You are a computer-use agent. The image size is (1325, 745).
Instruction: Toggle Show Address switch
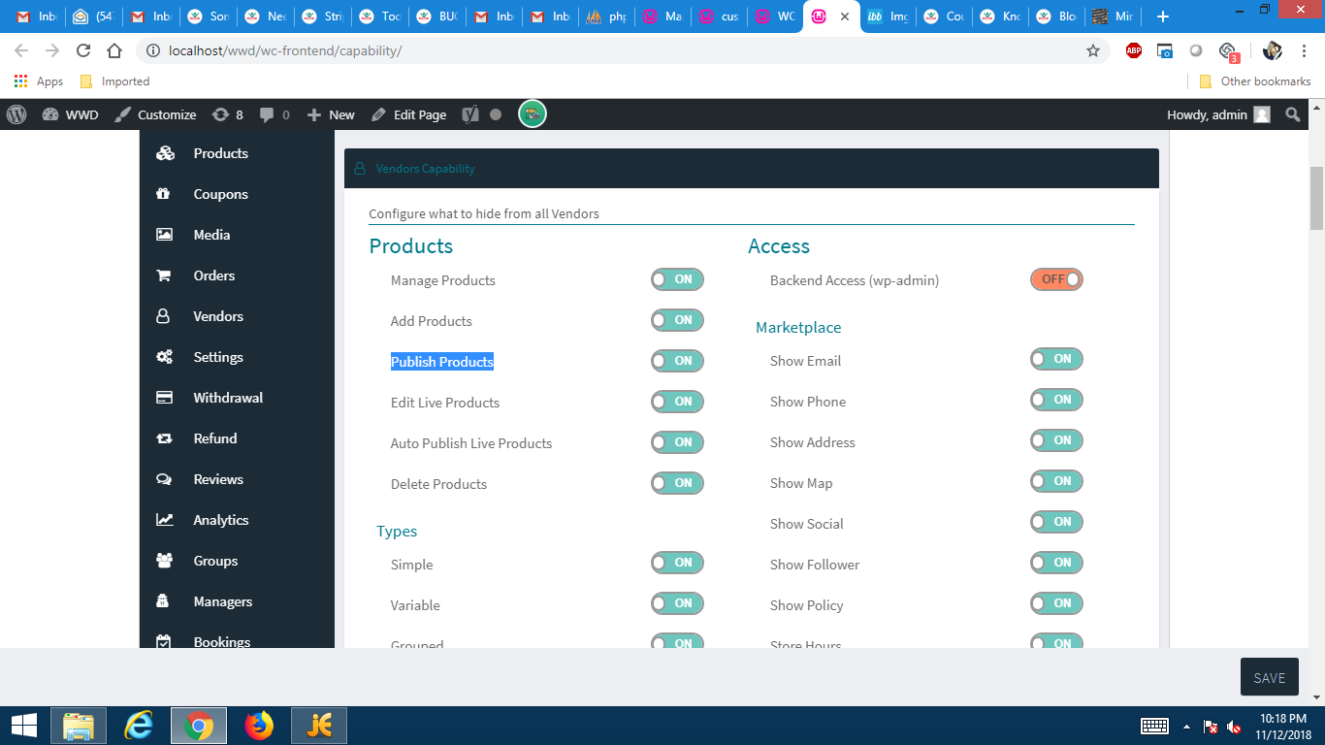1056,440
